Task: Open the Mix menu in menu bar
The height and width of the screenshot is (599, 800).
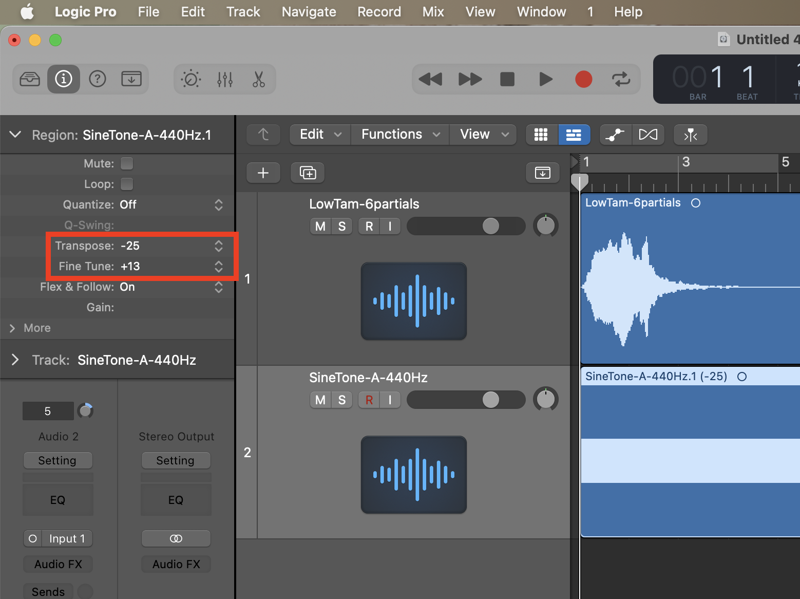Action: tap(433, 12)
